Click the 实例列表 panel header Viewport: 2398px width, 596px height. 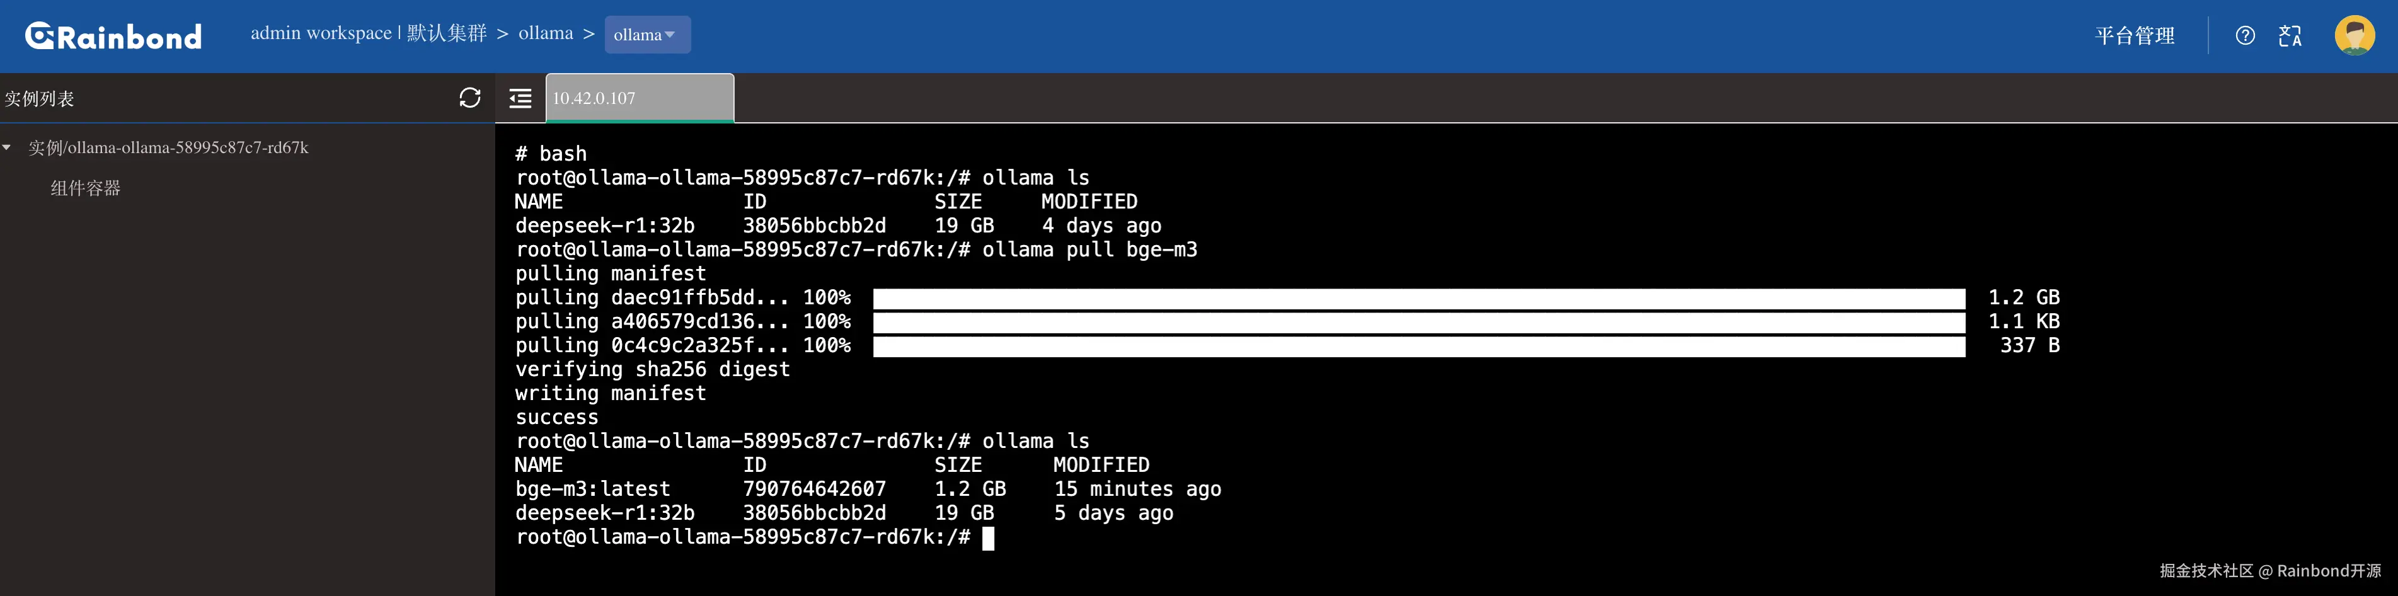[39, 98]
